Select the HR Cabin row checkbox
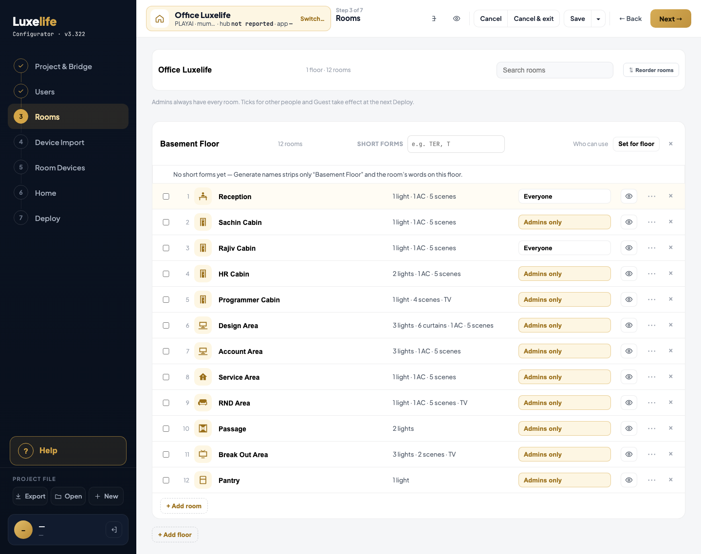This screenshot has height=554, width=701. (166, 274)
